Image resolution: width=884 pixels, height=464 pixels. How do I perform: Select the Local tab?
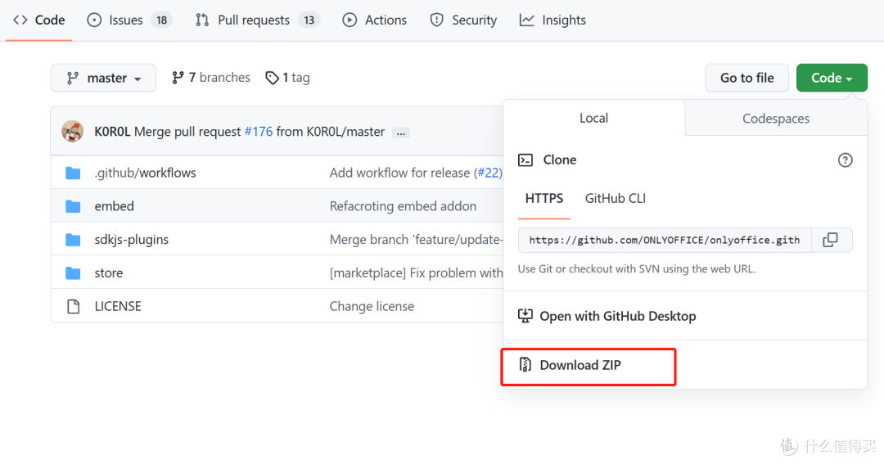(x=593, y=118)
